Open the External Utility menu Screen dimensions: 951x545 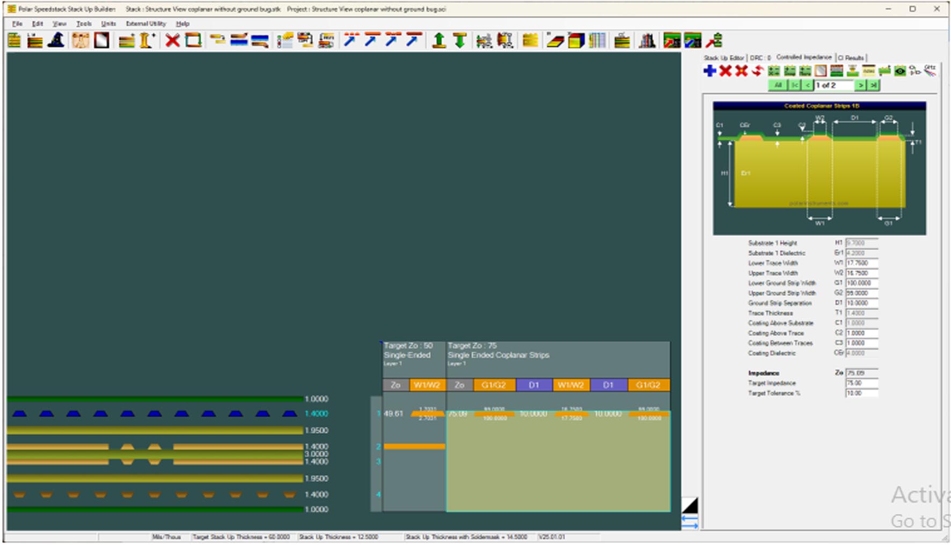145,24
